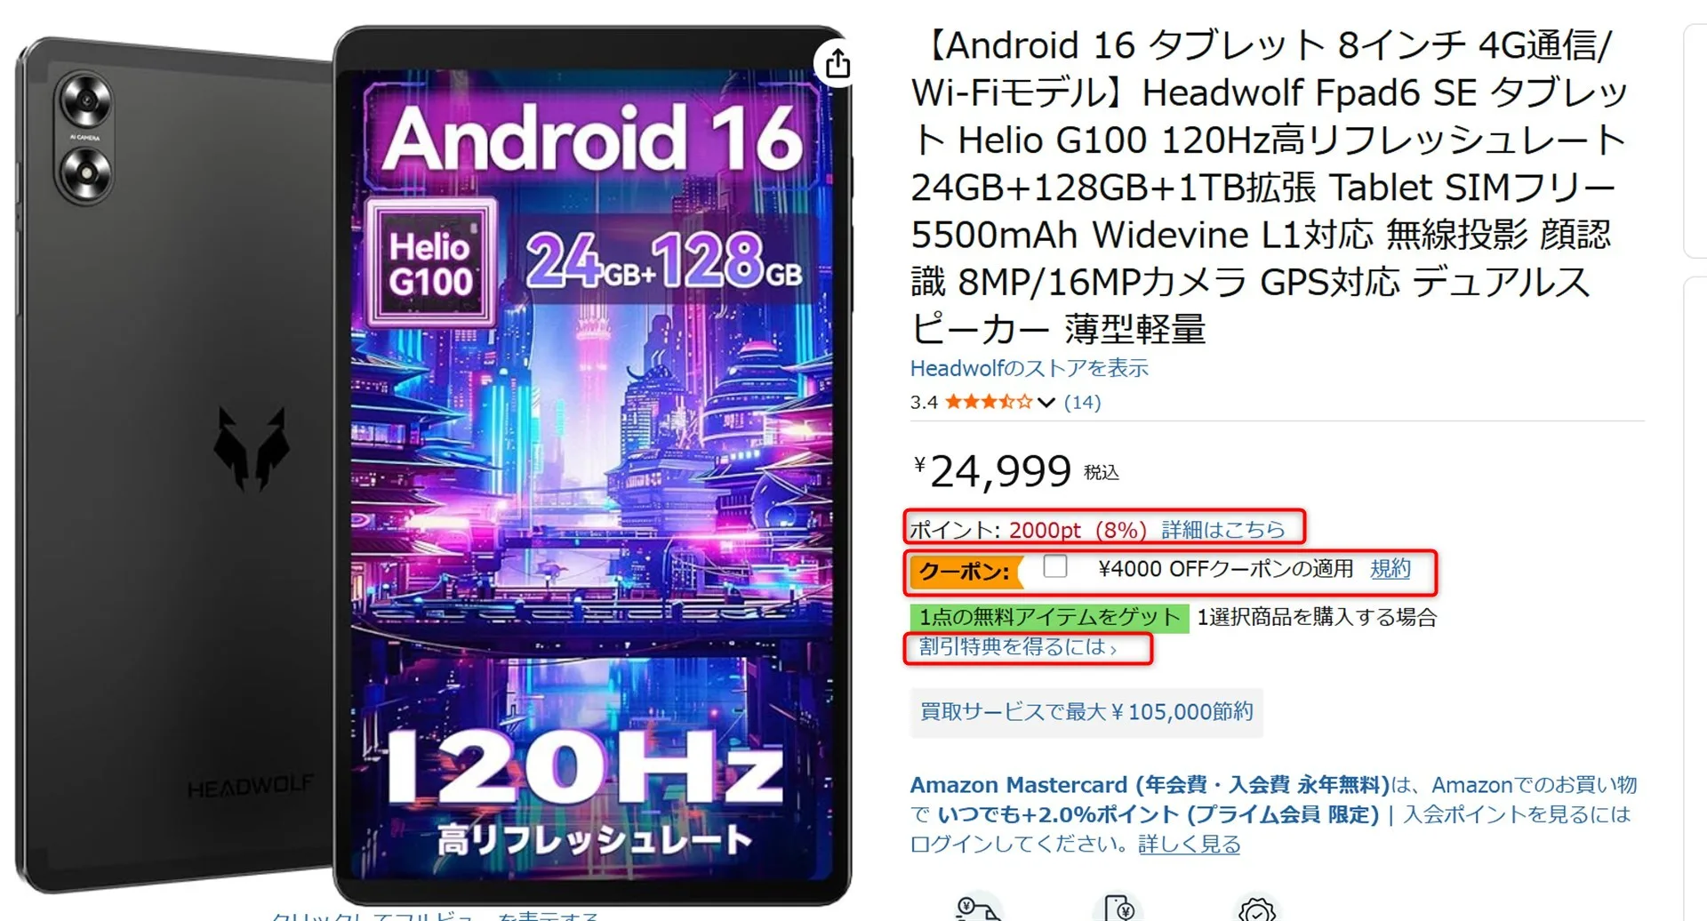The width and height of the screenshot is (1707, 921).
Task: Click the Amazon Mastercard offer link
Action: click(1150, 785)
